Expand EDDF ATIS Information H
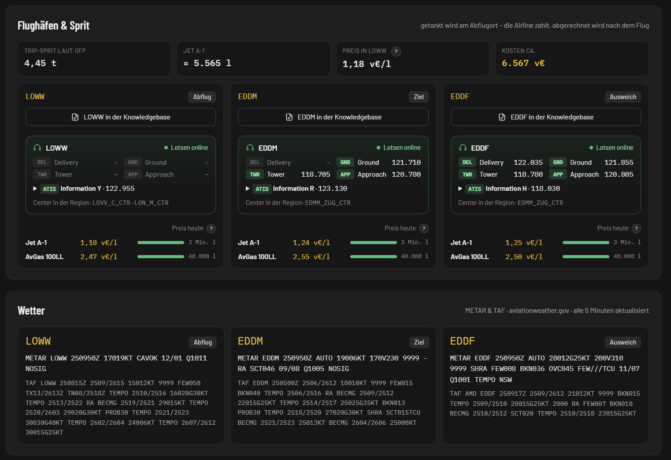The image size is (671, 460). [460, 189]
